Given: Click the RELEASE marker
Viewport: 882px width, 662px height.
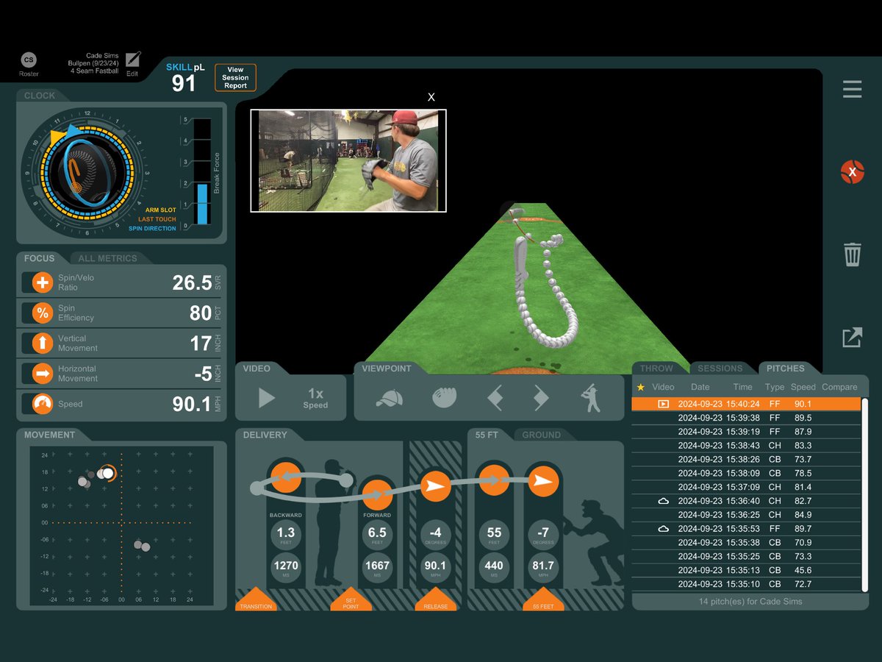Looking at the screenshot, I should pyautogui.click(x=435, y=599).
